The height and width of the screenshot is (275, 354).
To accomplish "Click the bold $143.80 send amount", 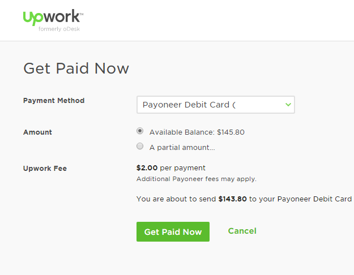I will (x=233, y=199).
